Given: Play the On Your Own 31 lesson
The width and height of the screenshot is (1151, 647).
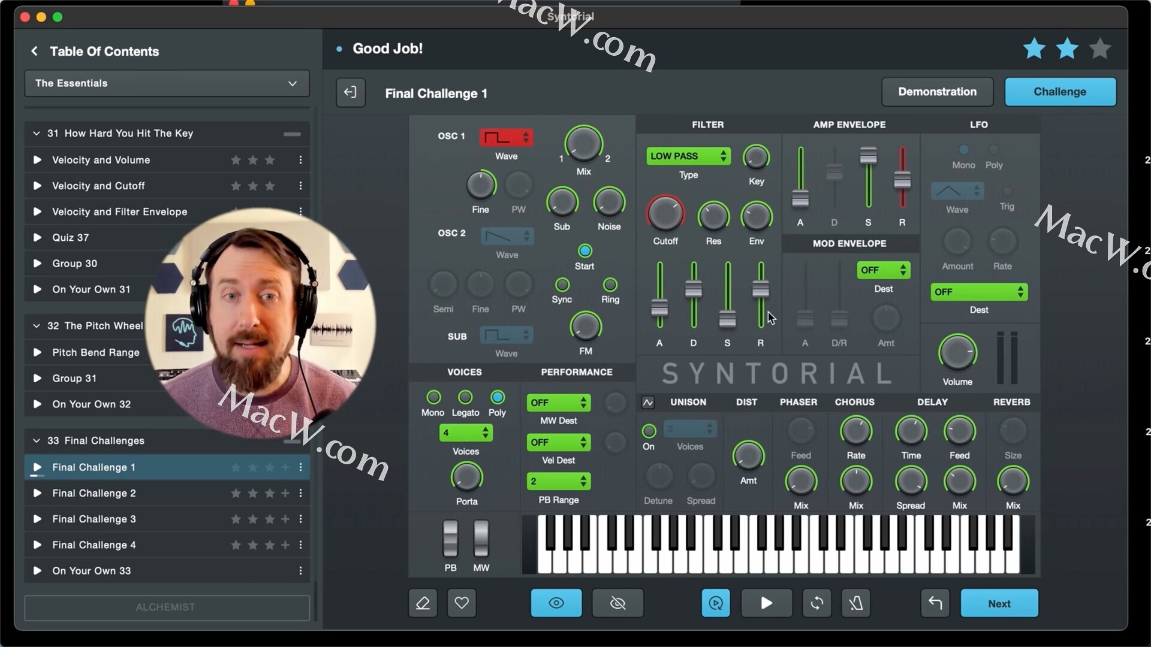Looking at the screenshot, I should (37, 289).
